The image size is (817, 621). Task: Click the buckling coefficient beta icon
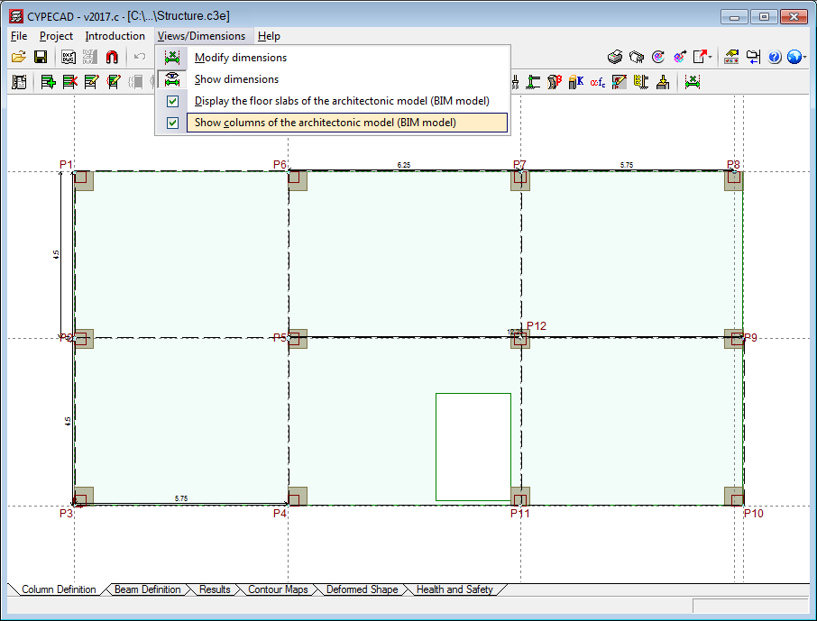coord(554,82)
